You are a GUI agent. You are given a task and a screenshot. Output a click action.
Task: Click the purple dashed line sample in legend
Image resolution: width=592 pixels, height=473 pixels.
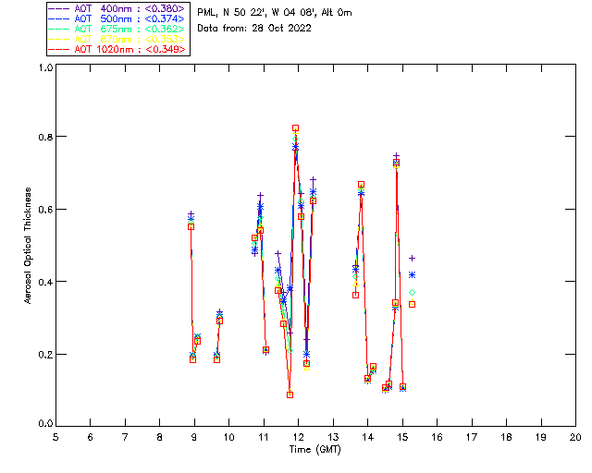59,9
